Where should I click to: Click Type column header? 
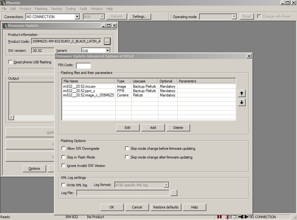(x=123, y=81)
